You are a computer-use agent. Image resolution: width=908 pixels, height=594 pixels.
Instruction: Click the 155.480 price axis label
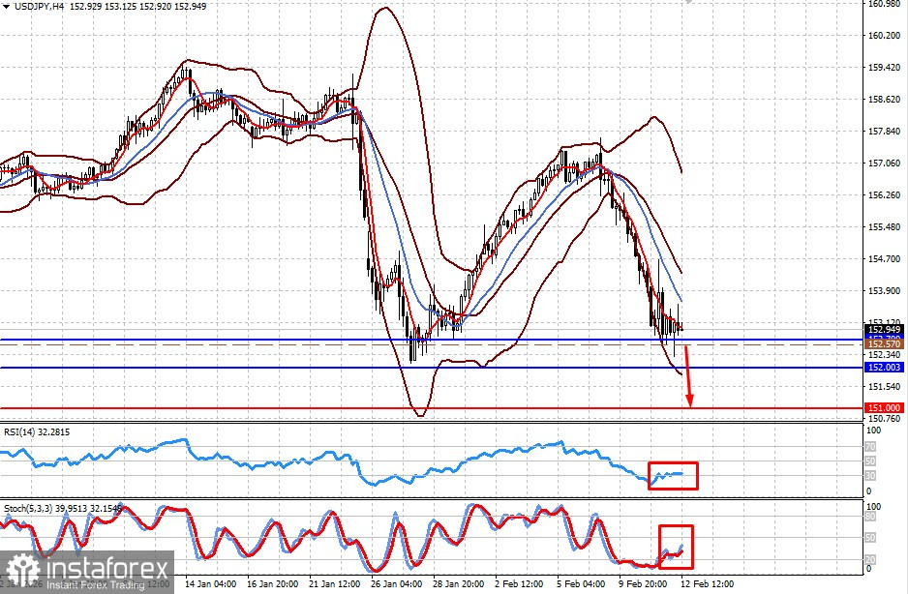tap(884, 226)
